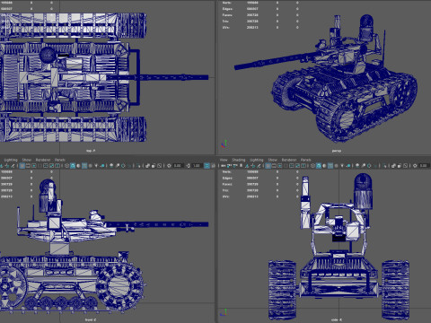Screen dimensions: 431x323
Task: Click exposure 0.00 field in front view toolbar
Action: (178, 166)
